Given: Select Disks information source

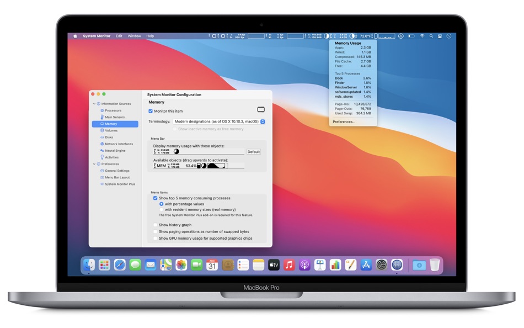Looking at the screenshot, I should 109,137.
